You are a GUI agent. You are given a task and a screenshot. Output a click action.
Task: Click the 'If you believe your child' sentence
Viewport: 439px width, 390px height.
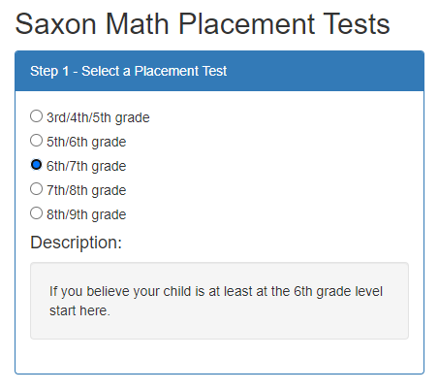tap(216, 291)
